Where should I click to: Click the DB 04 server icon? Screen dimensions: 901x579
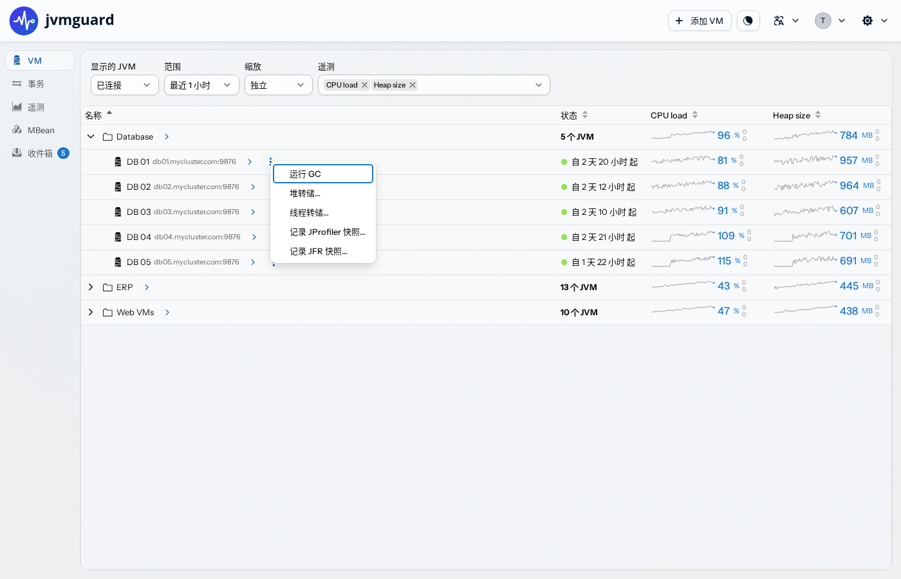click(118, 237)
